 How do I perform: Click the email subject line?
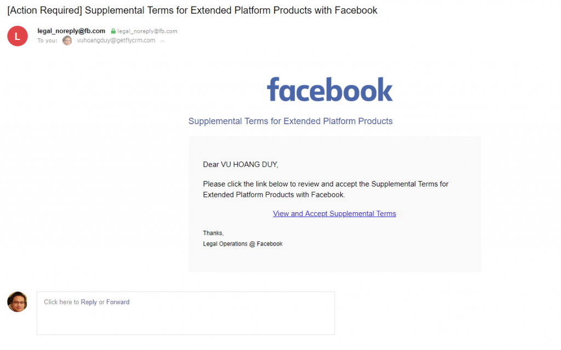coord(192,10)
